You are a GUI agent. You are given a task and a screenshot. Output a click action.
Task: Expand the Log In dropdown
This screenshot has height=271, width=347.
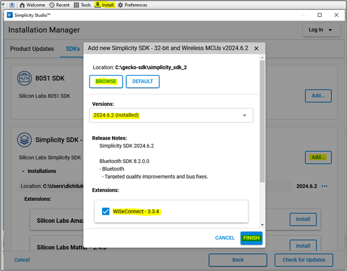coord(320,30)
